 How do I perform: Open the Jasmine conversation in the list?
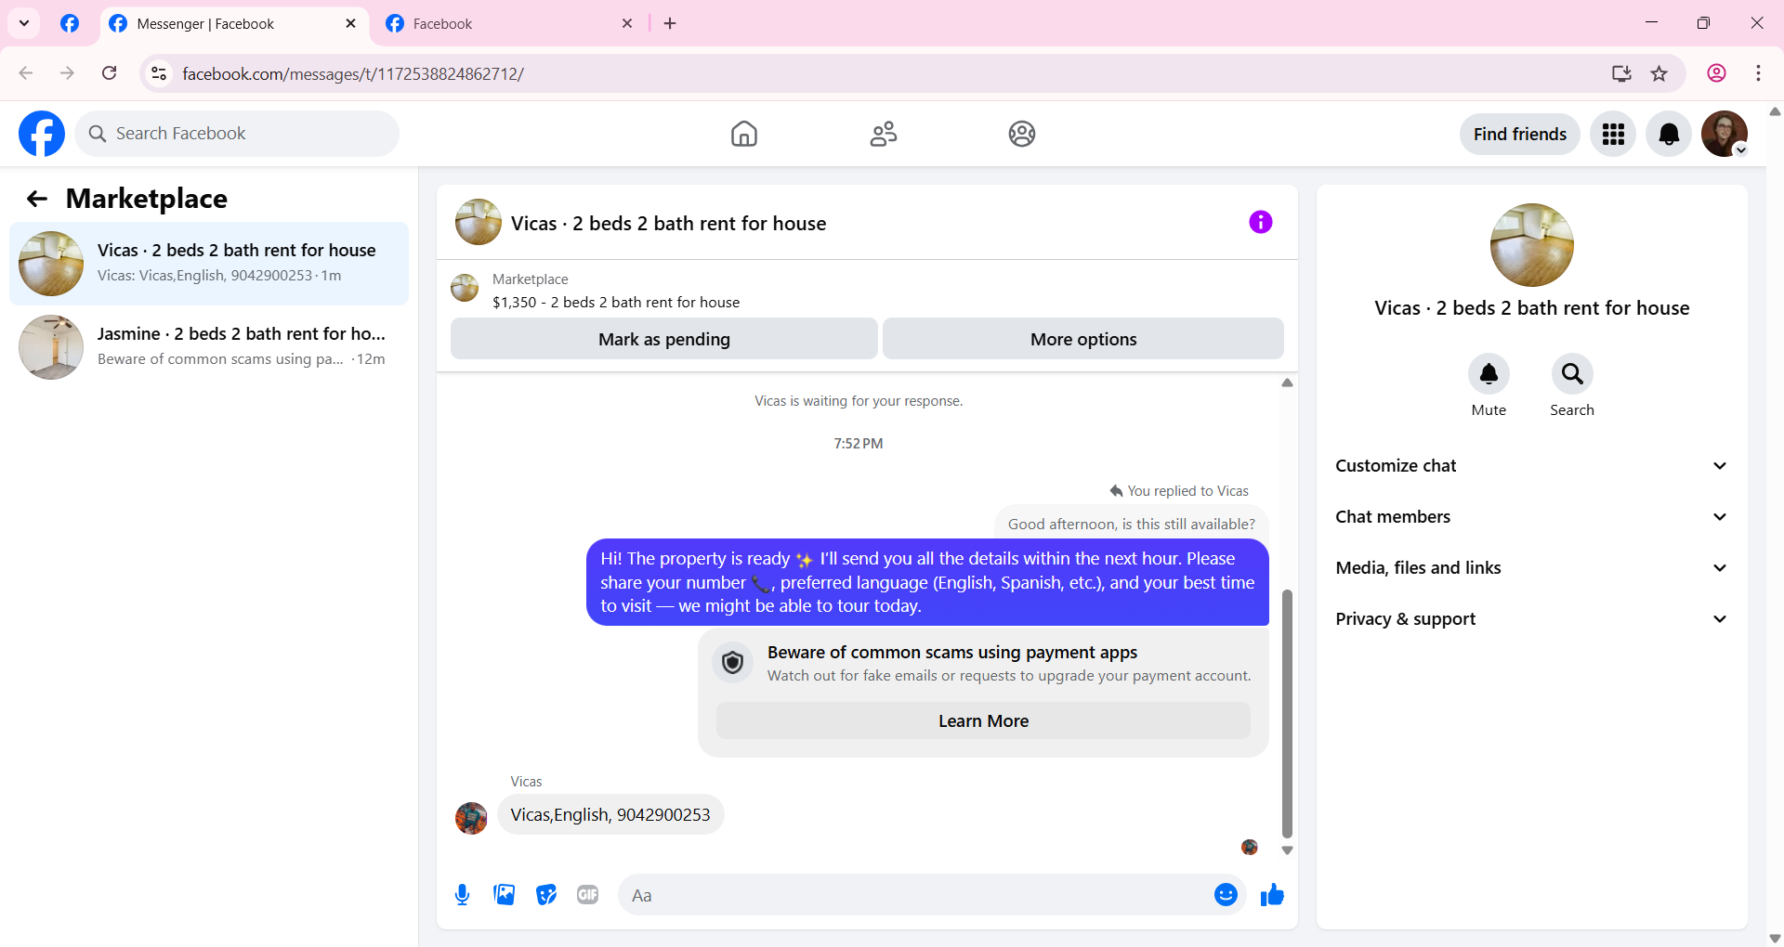(x=209, y=347)
